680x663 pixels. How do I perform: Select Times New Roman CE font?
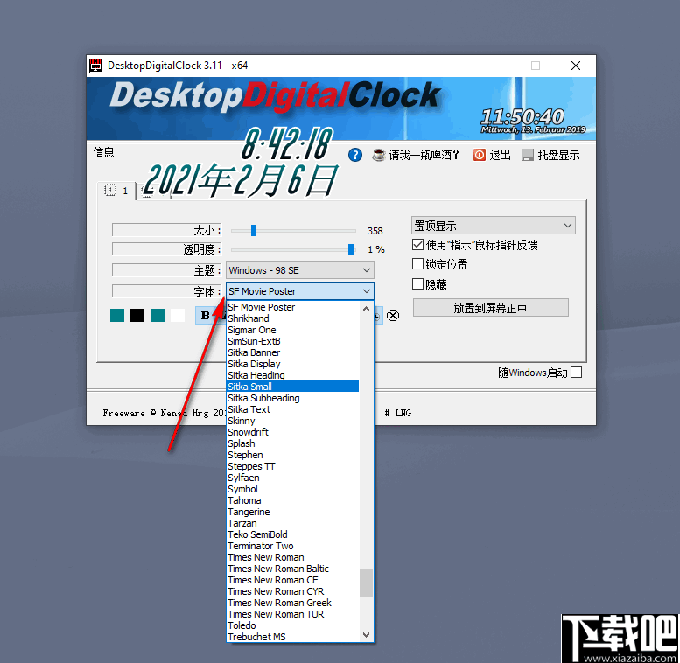click(292, 580)
